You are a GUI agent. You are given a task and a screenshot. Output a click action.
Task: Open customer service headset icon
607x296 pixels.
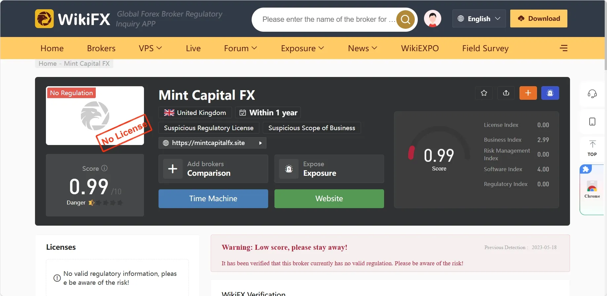pos(592,94)
